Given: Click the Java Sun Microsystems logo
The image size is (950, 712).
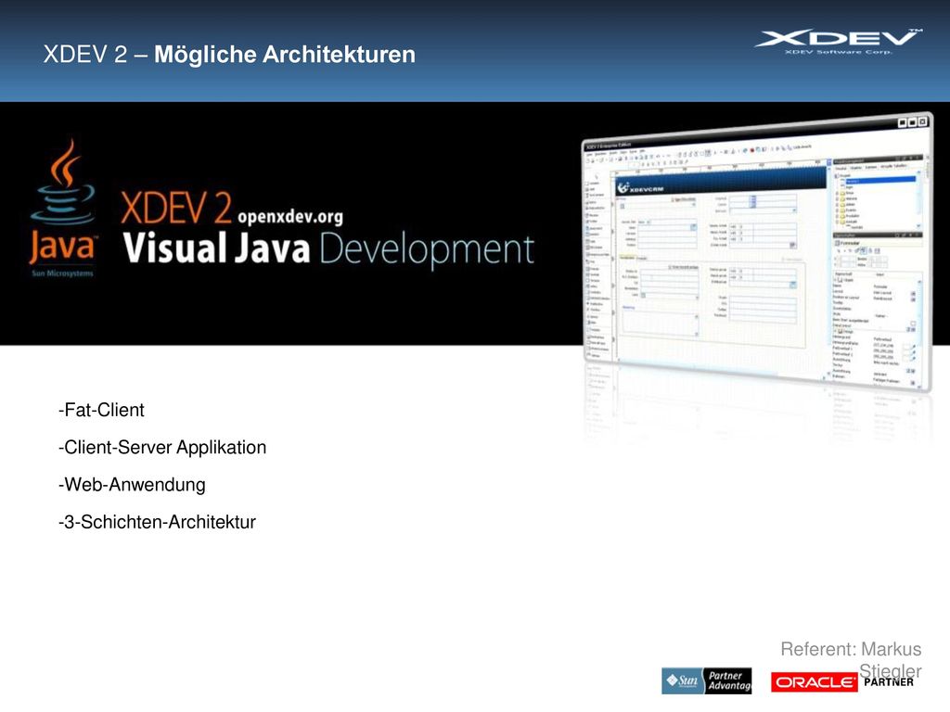Looking at the screenshot, I should pyautogui.click(x=63, y=209).
